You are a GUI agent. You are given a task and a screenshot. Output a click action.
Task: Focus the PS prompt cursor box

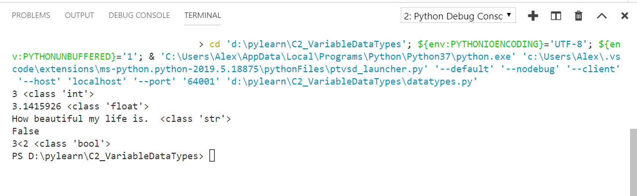coord(212,156)
